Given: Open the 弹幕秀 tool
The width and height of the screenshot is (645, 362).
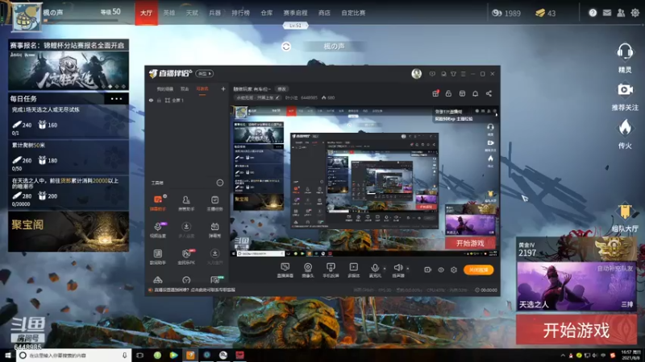Looking at the screenshot, I should (214, 230).
